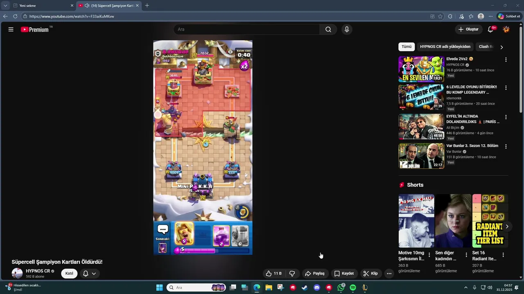
Task: Open Discord from taskbar
Action: coord(316,287)
